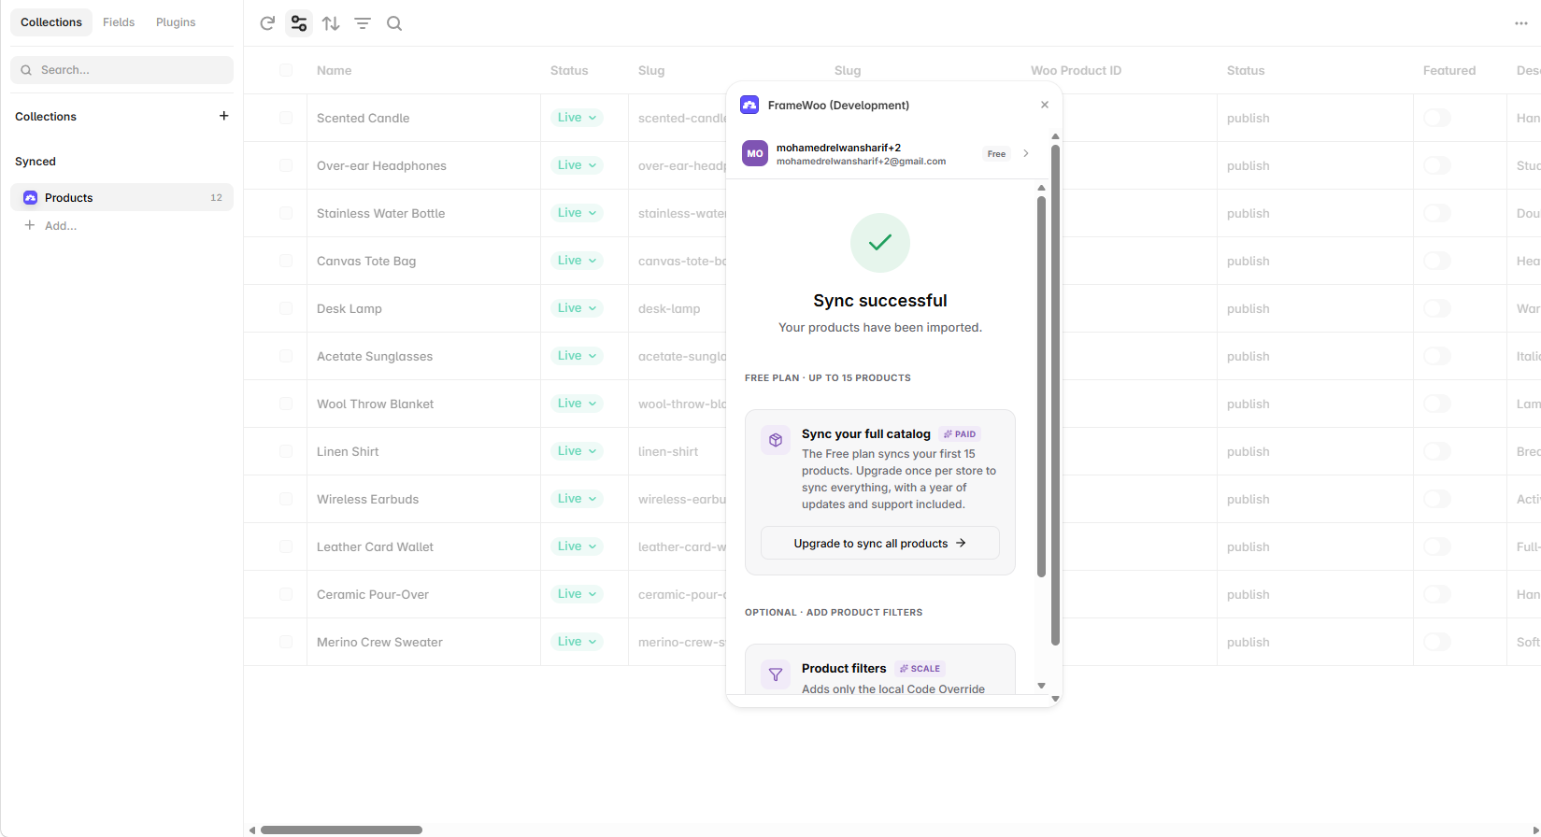This screenshot has width=1541, height=837.
Task: Click publish status in Wireless Earbuds row
Action: 1248,499
